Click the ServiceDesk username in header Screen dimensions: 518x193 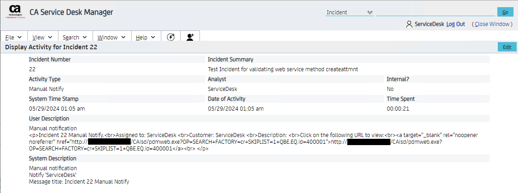pyautogui.click(x=429, y=24)
